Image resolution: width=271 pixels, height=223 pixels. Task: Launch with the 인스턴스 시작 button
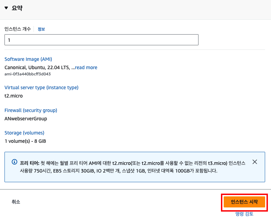click(x=244, y=202)
